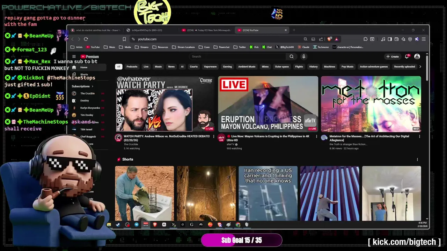Open the browser main menu icon

tap(424, 39)
